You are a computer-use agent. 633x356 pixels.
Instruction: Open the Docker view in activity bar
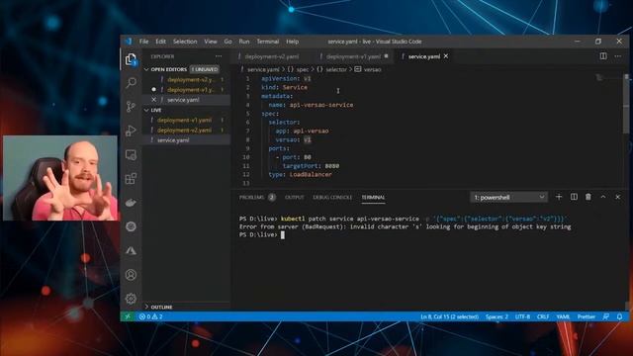point(131,203)
